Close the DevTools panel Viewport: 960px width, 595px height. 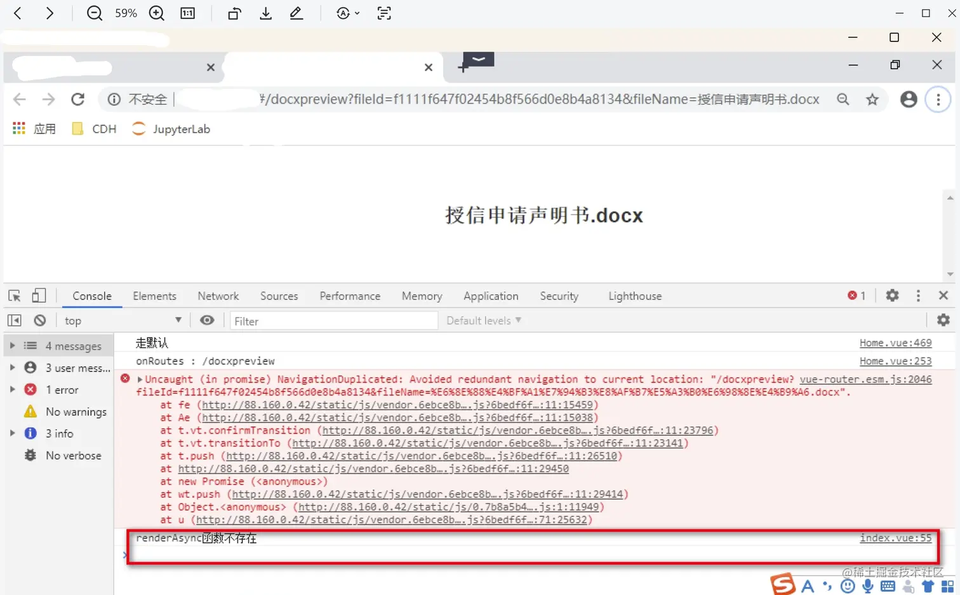[x=943, y=296]
